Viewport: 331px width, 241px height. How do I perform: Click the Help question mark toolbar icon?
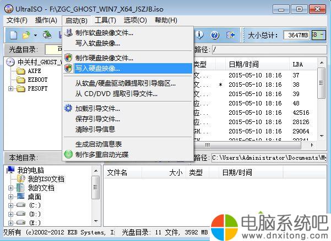click(x=215, y=35)
